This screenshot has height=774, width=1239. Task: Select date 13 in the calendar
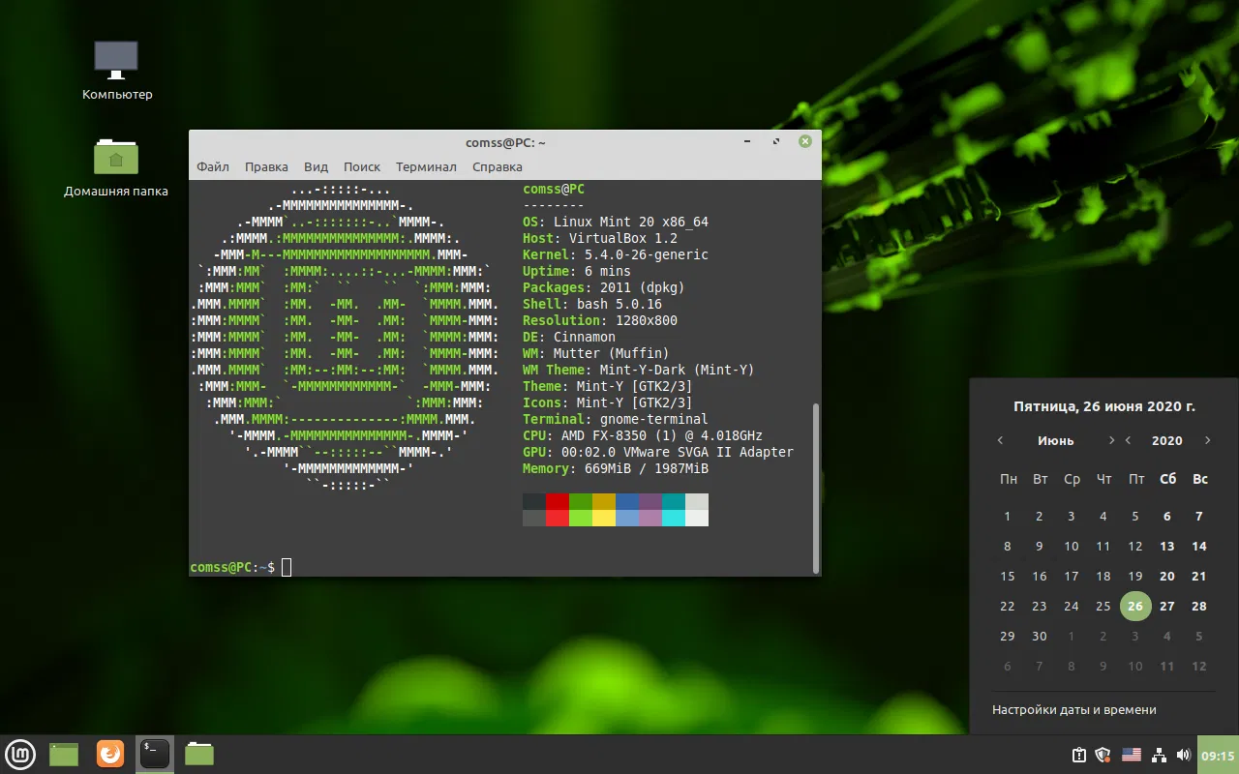[x=1166, y=546]
